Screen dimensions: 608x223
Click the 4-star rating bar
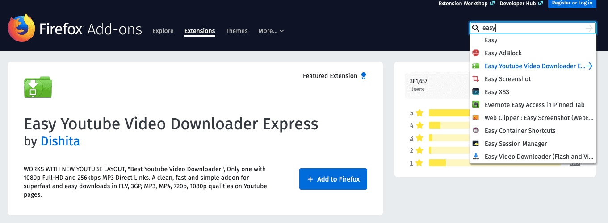tap(449, 125)
